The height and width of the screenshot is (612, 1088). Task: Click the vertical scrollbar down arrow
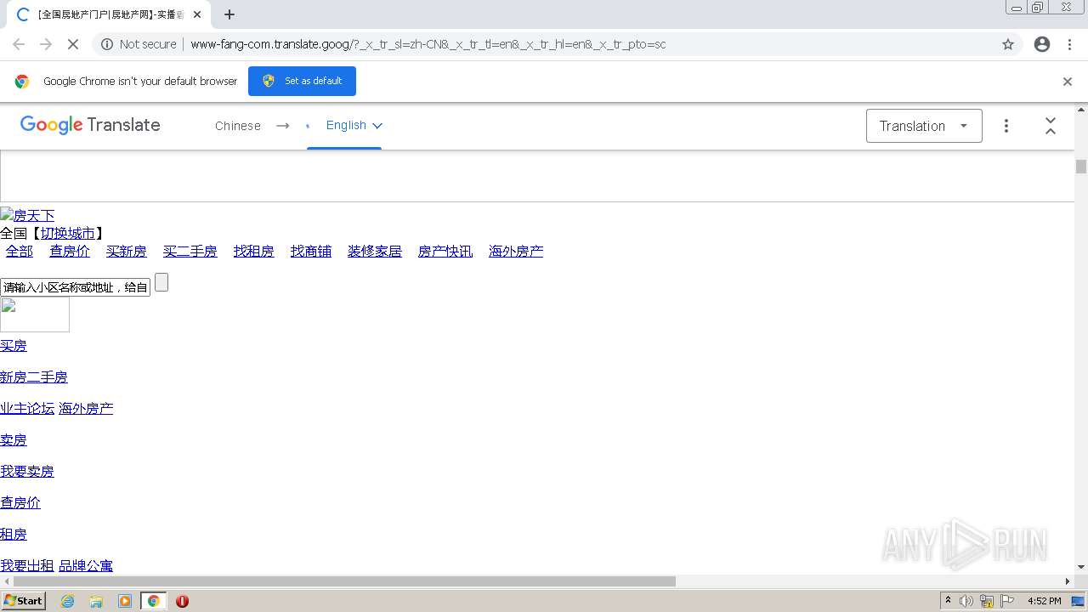[x=1081, y=567]
